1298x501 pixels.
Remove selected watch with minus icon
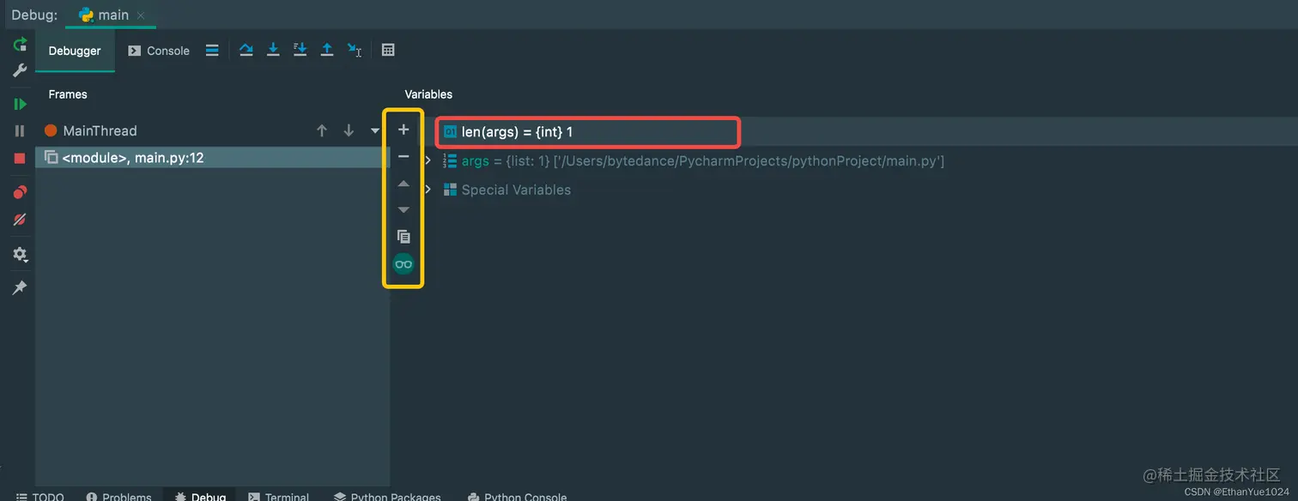pyautogui.click(x=403, y=157)
